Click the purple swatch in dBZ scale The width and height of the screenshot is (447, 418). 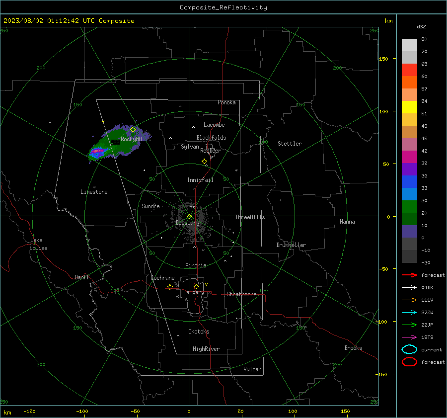[x=409, y=169]
